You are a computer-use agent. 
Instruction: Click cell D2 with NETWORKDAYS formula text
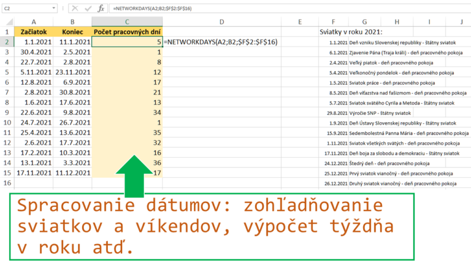pos(221,42)
